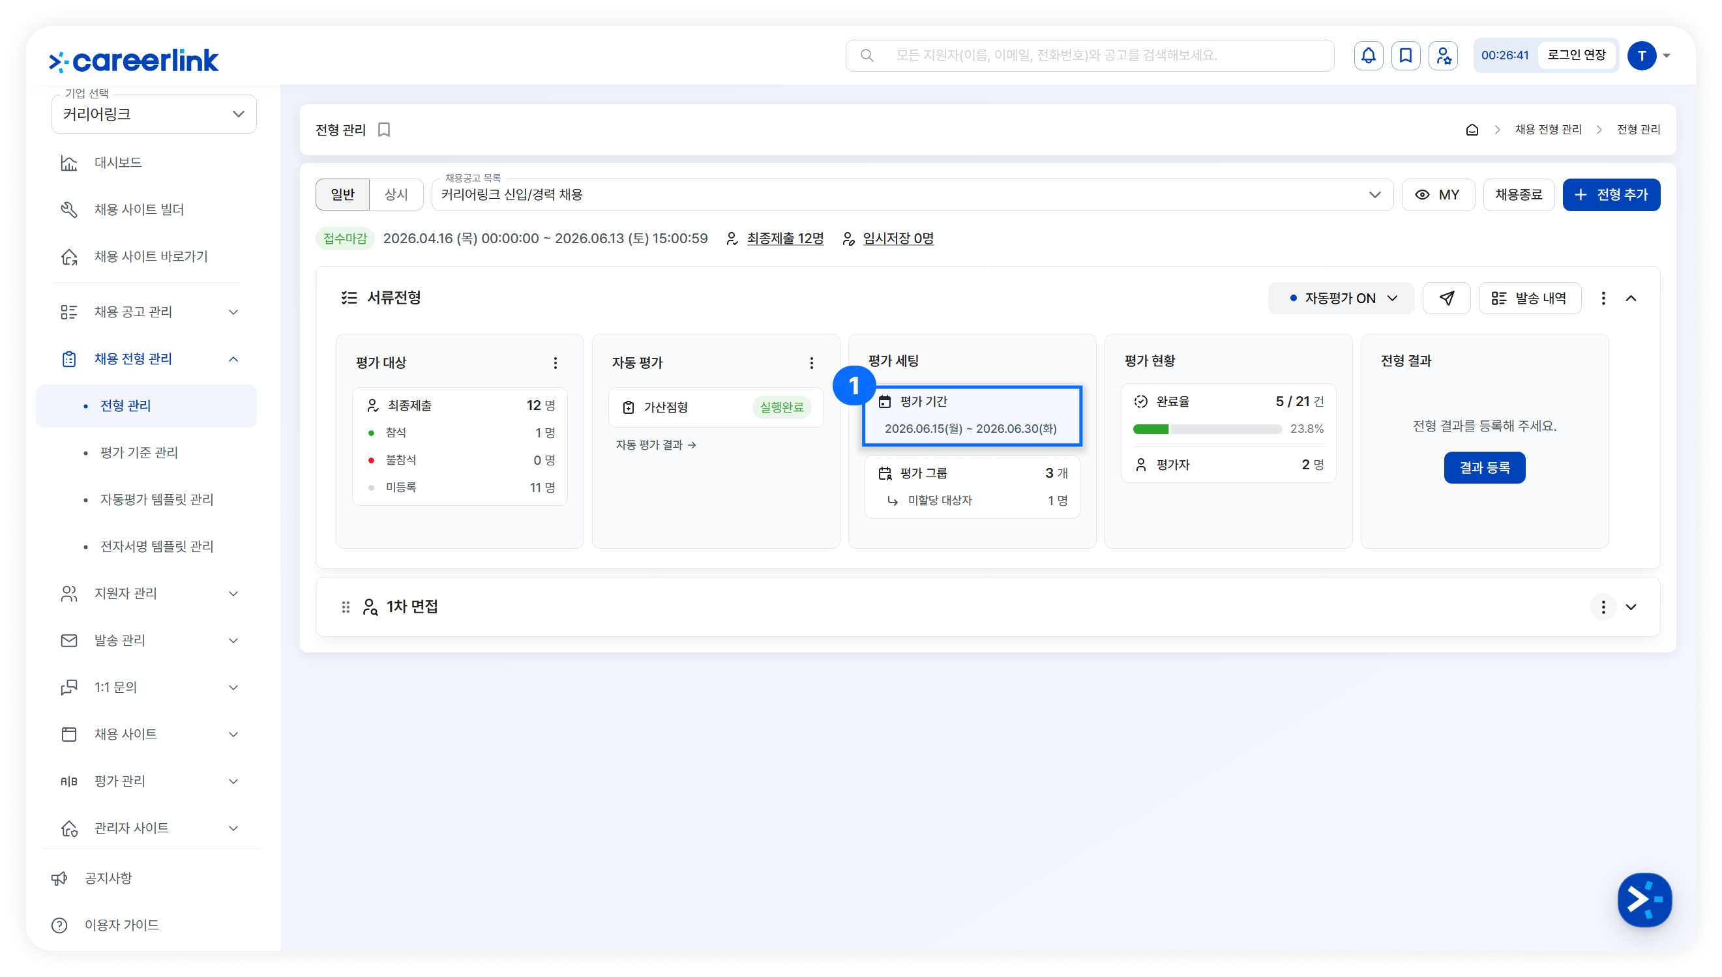
Task: Expand the 1차 면접 section chevron
Action: 1631,607
